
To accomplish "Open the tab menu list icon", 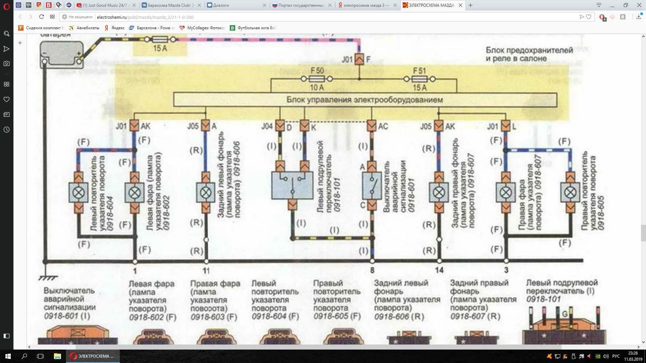I will (599, 5).
